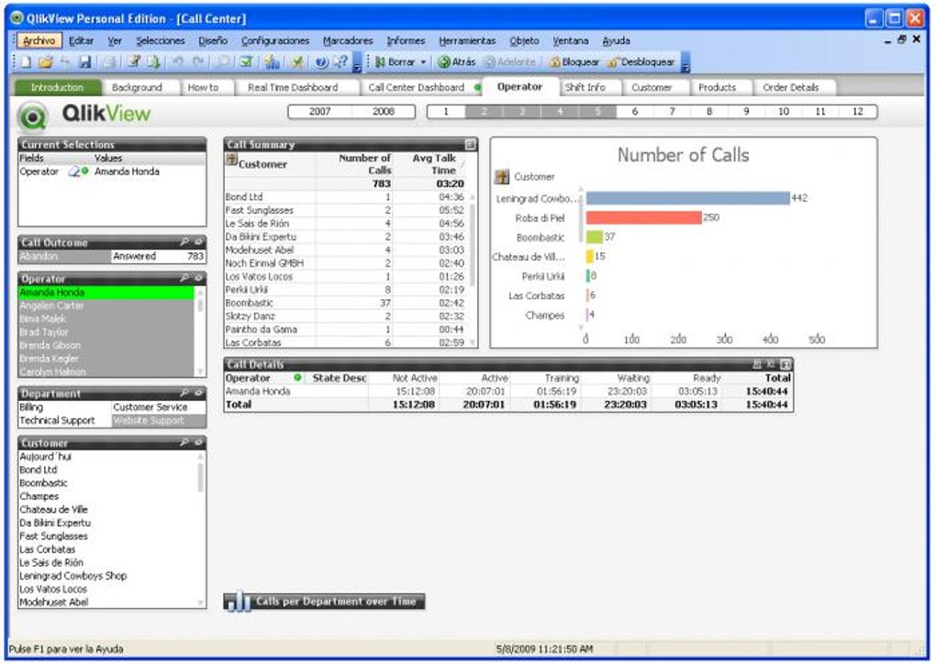The image size is (936, 664).
Task: Select Answered in Call Outcome
Action: coord(159,257)
